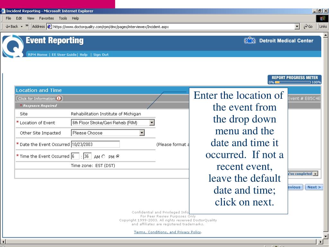The width and height of the screenshot is (329, 247).
Task: Click the Help link in blue banner
Action: point(84,55)
